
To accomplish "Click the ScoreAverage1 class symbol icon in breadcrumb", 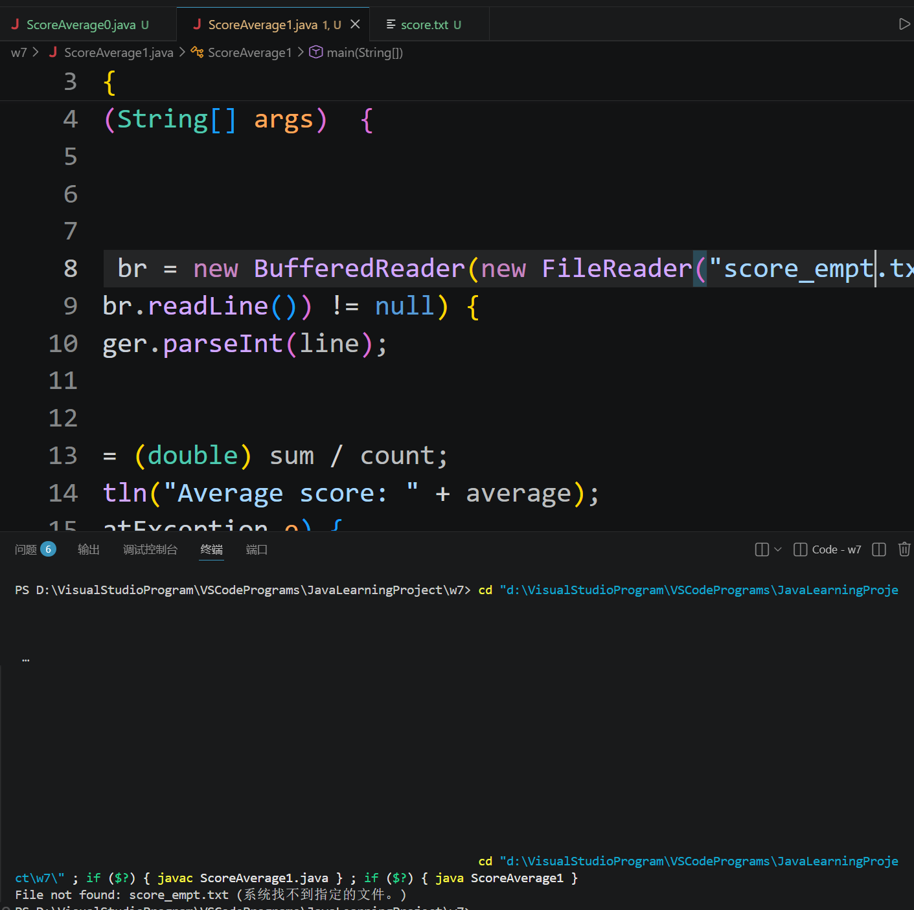I will [197, 52].
